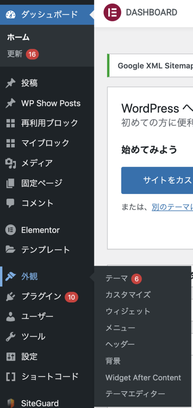Click the メディア camera-music icon
193x408 pixels.
coord(11,163)
